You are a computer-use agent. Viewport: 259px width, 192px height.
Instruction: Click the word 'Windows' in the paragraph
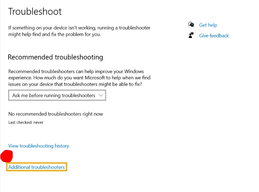[x=134, y=71]
